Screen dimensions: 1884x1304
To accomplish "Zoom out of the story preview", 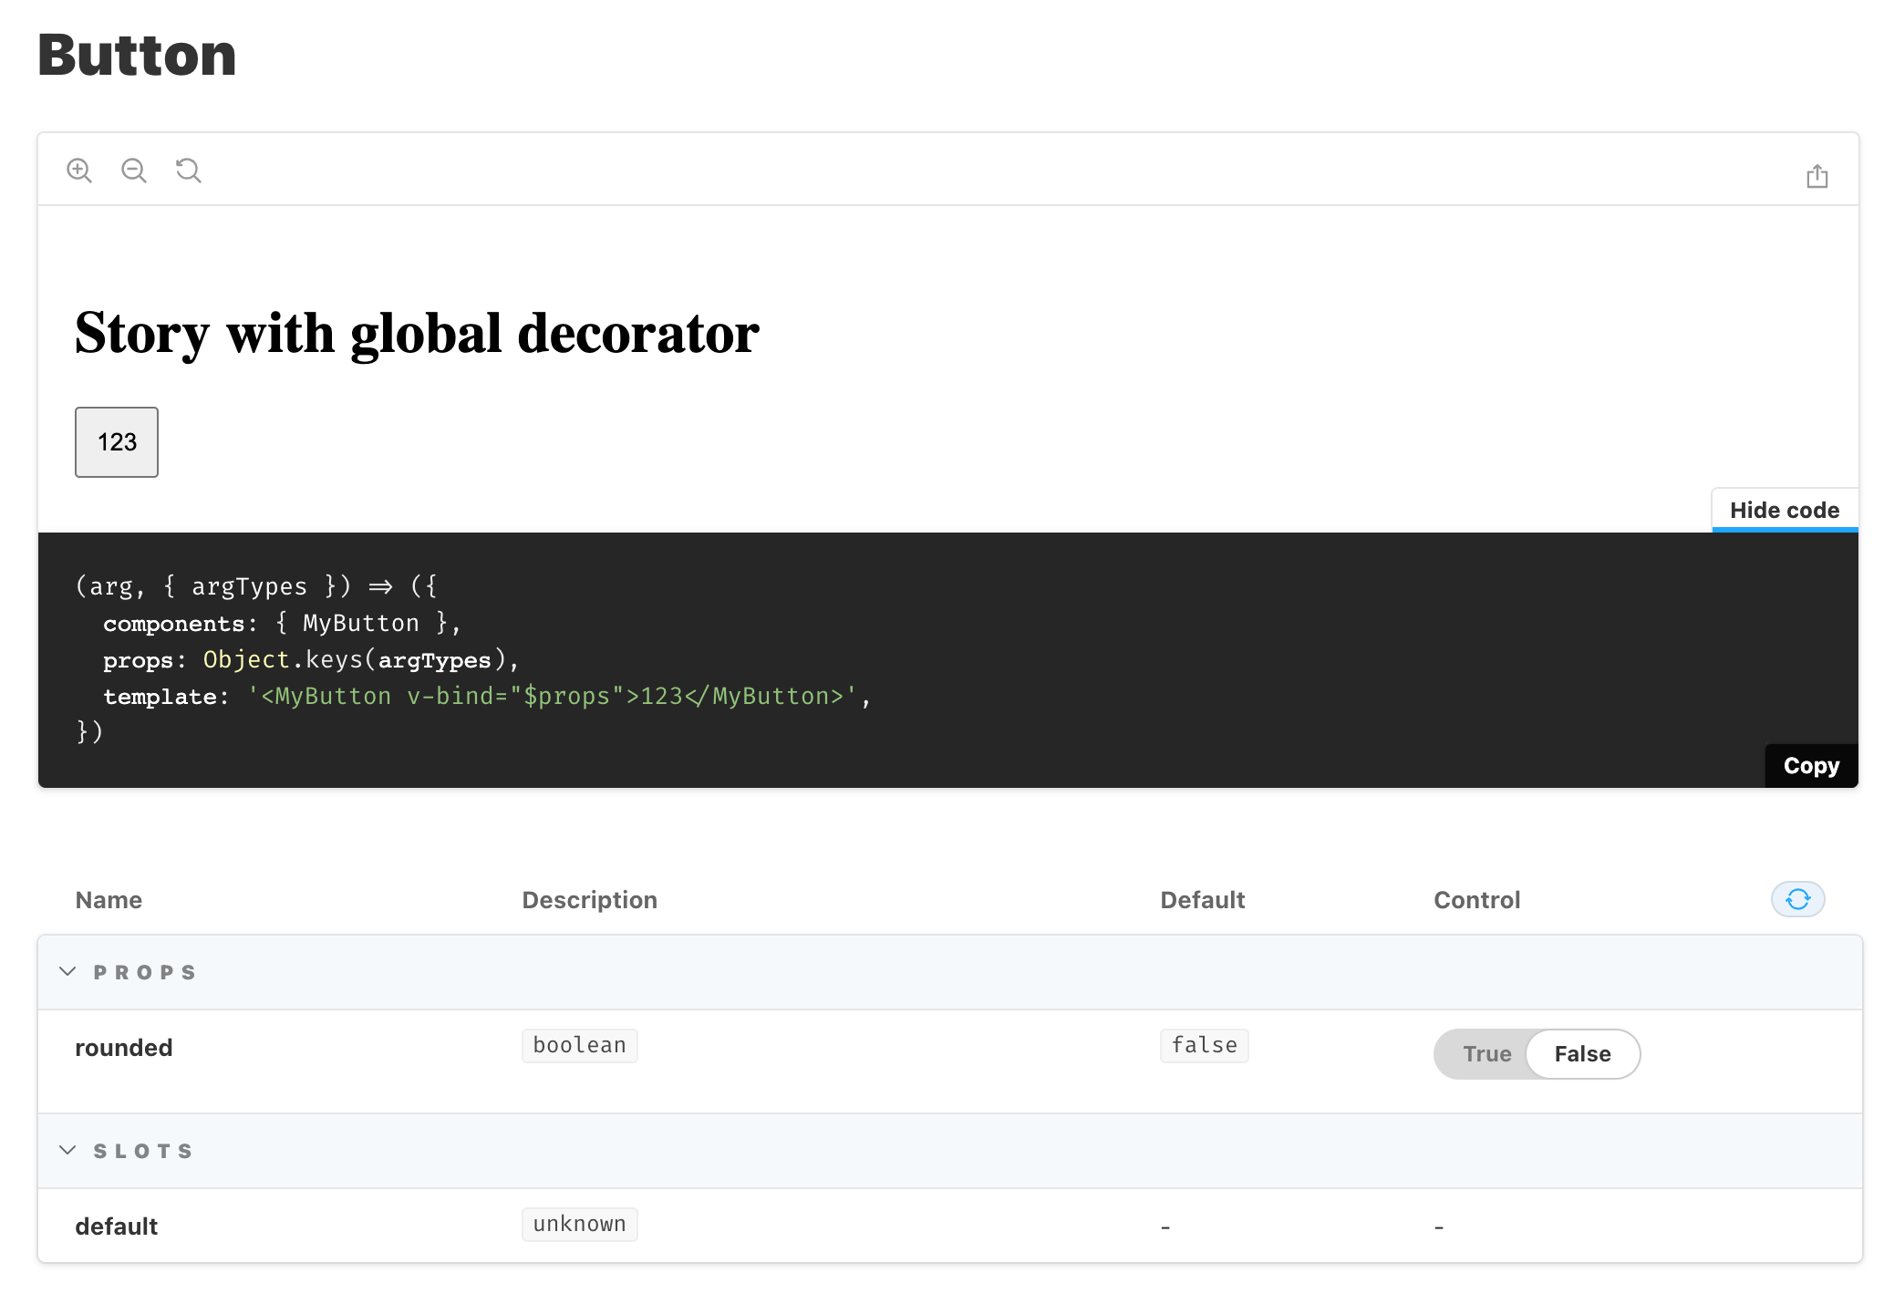I will [134, 171].
